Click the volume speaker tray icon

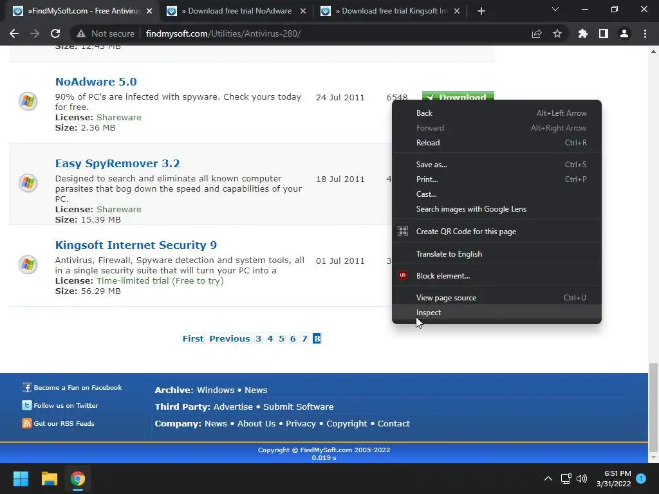(x=582, y=479)
